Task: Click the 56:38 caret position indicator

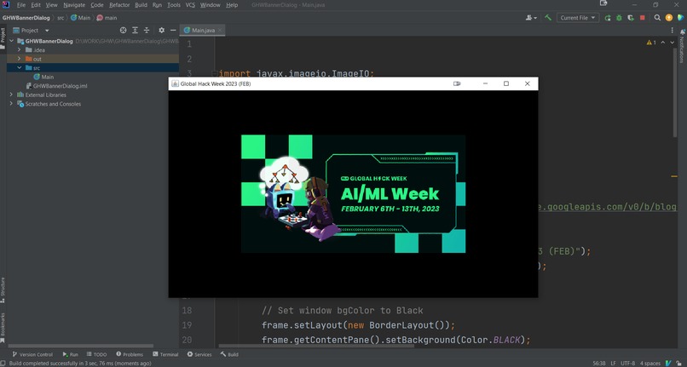Action: (x=599, y=363)
